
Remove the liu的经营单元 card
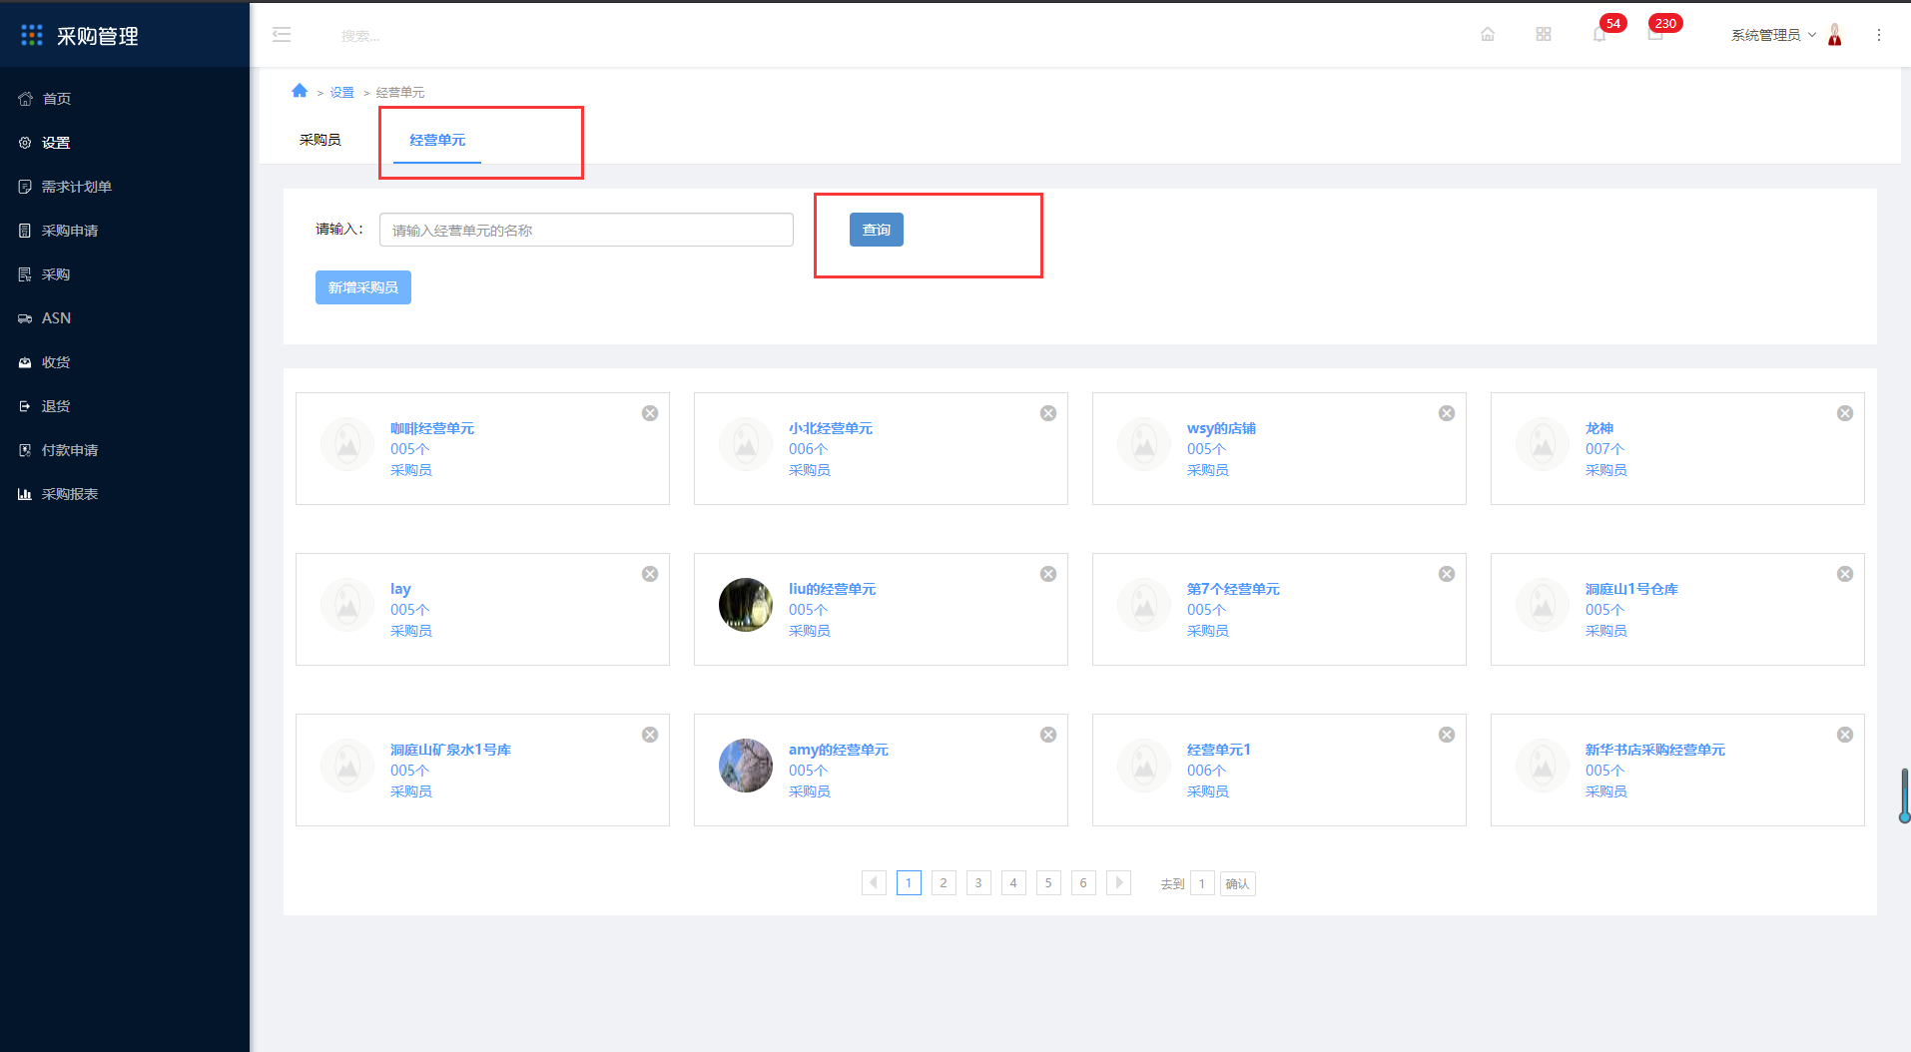coord(1048,574)
